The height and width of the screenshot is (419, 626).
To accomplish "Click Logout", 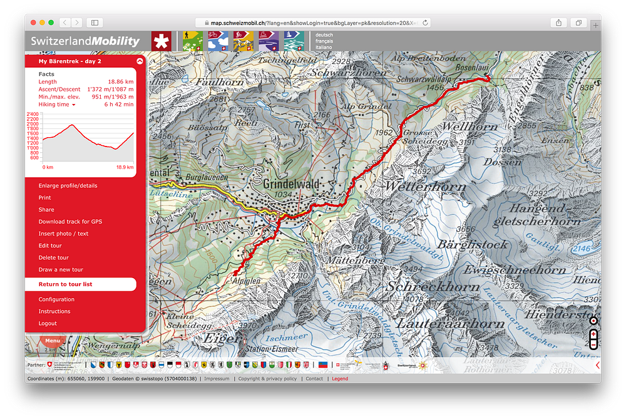I will click(48, 324).
